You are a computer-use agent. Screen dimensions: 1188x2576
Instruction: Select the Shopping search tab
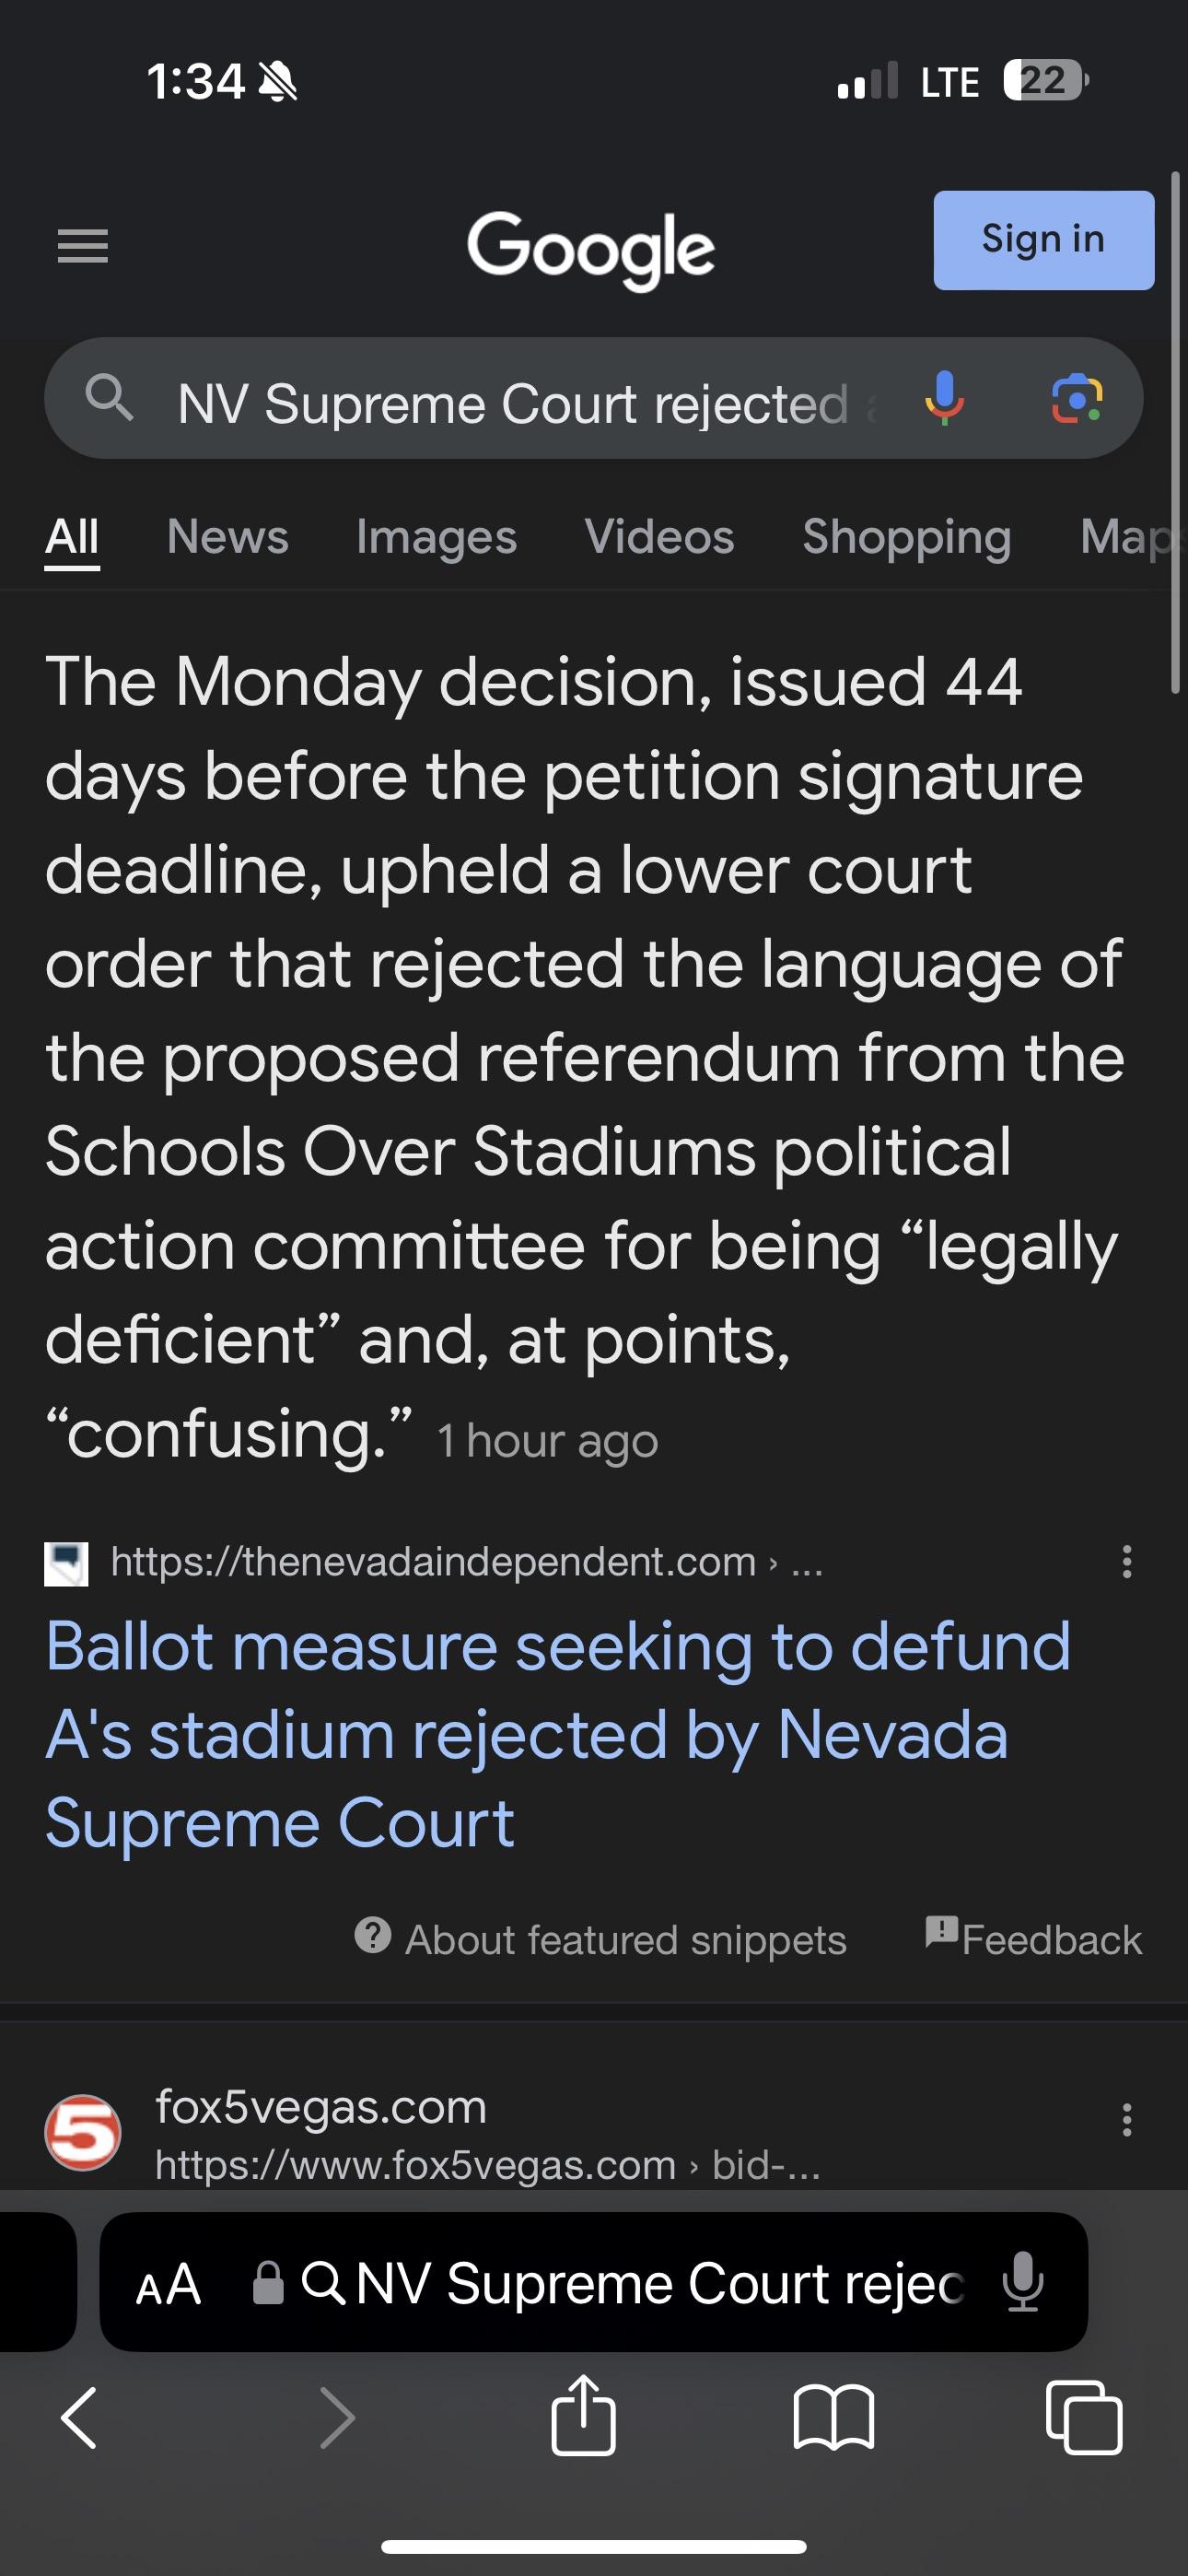(906, 537)
